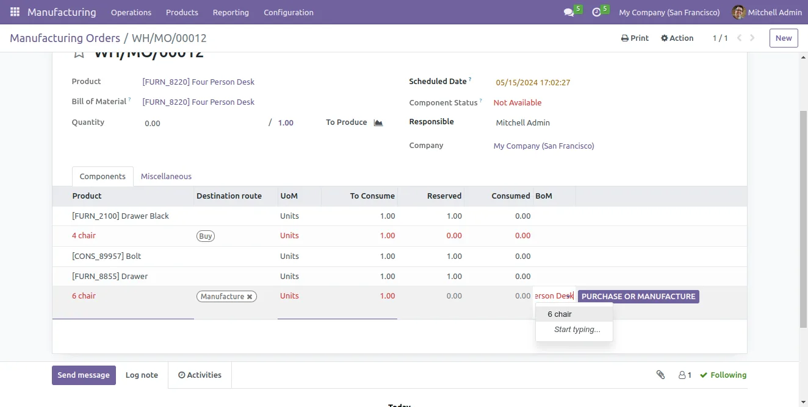This screenshot has height=407, width=808.
Task: Click the Following button
Action: click(x=723, y=375)
